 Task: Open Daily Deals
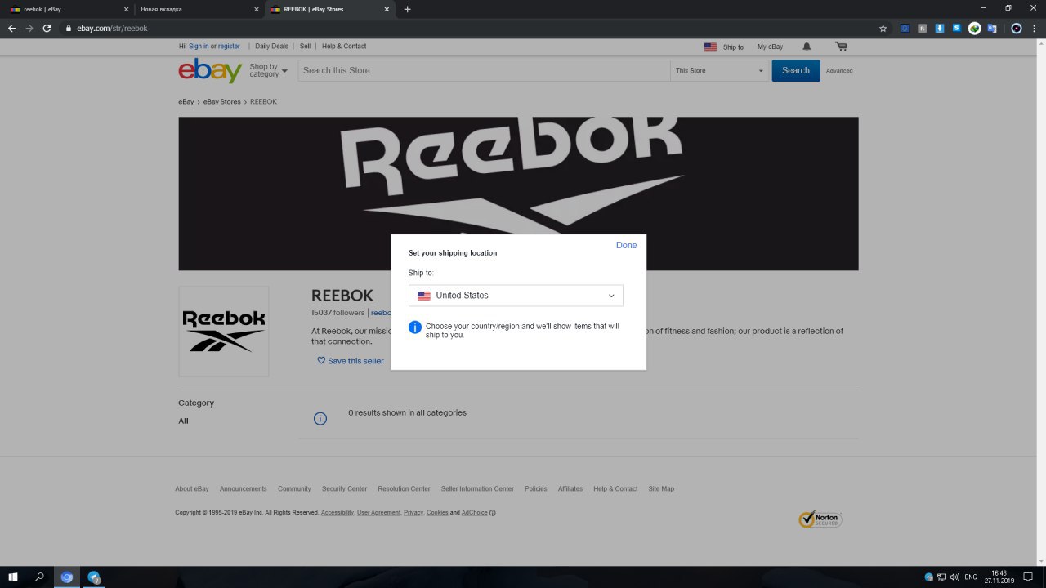click(x=271, y=47)
